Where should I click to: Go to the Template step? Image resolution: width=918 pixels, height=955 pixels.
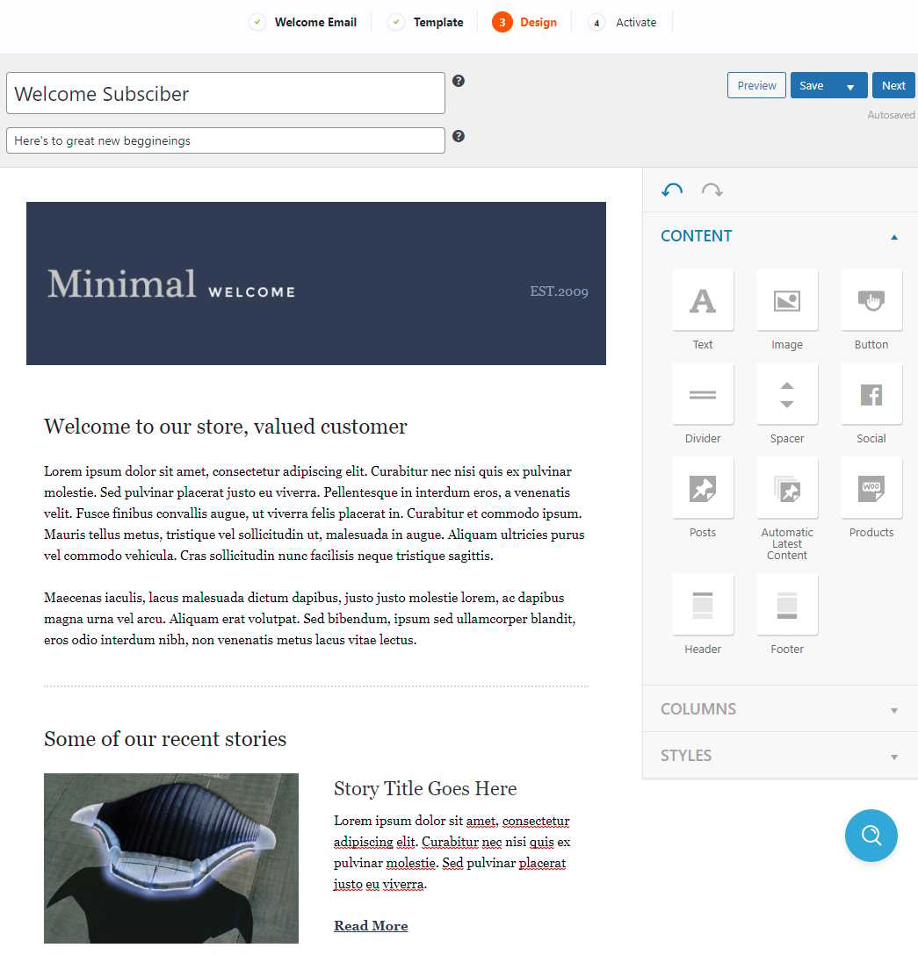coord(425,23)
